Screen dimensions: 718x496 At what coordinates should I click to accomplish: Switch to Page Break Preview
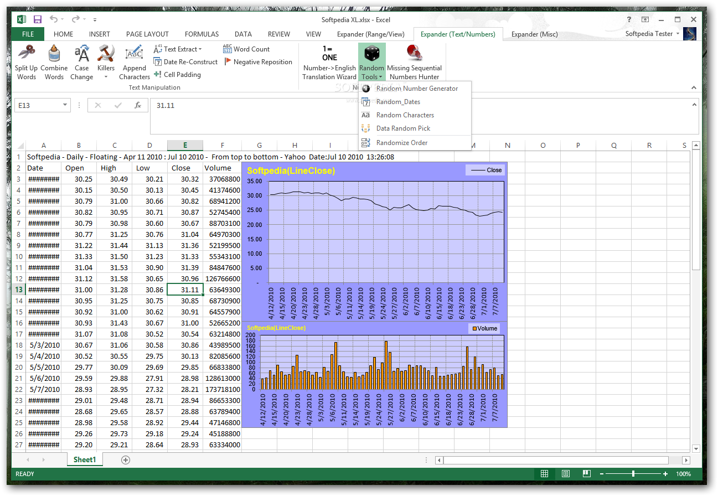click(x=587, y=474)
